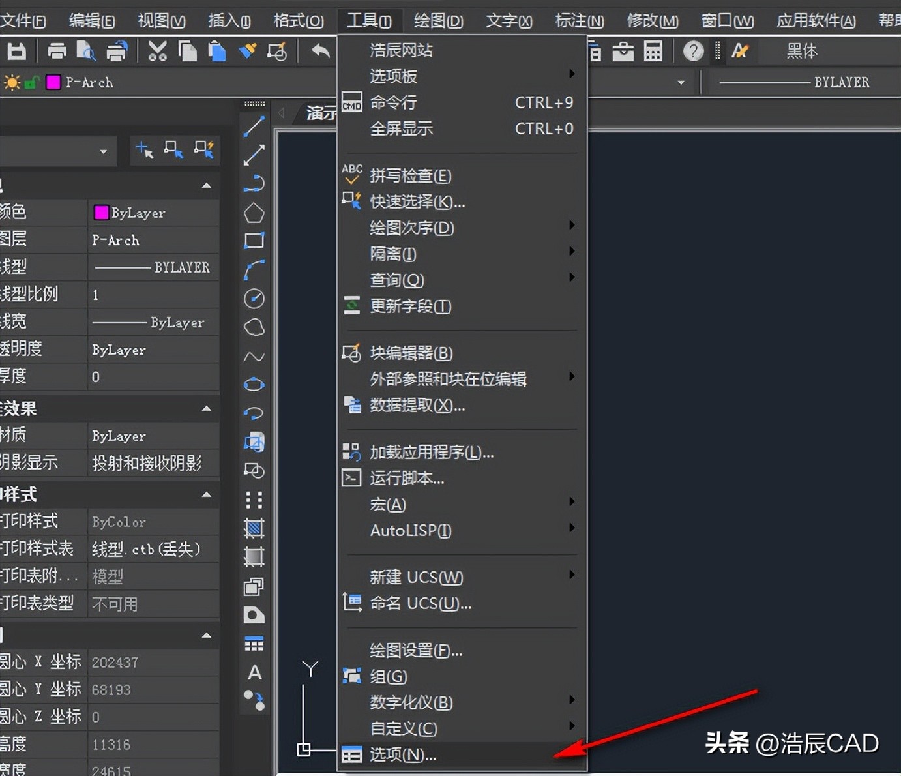
Task: Select the Line tool in drawing toolbar
Action: 254,126
